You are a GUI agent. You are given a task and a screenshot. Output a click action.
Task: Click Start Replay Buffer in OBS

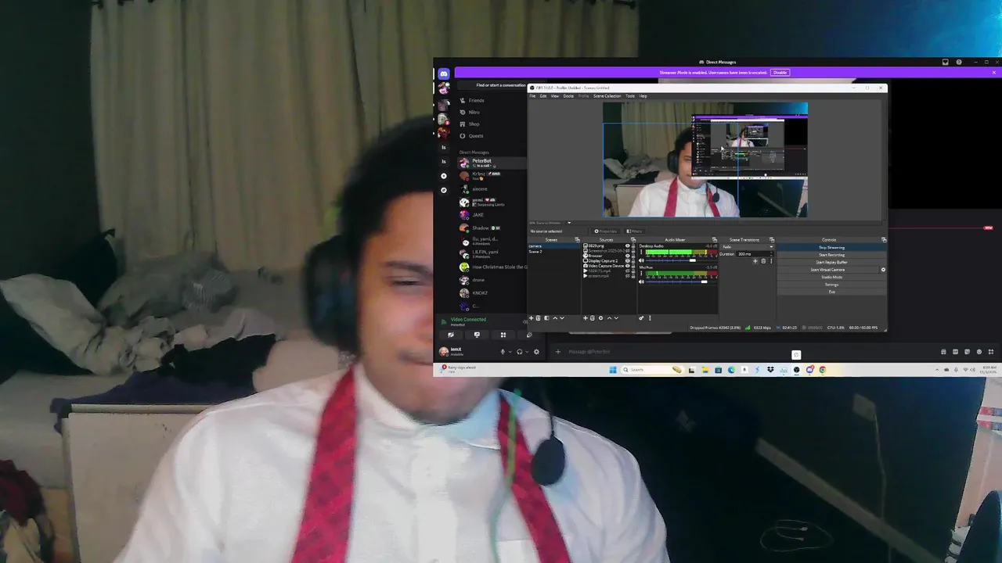click(831, 262)
